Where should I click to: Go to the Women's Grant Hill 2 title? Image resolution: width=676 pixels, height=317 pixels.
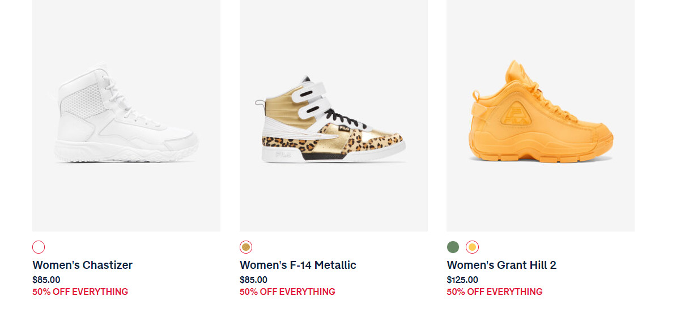501,265
